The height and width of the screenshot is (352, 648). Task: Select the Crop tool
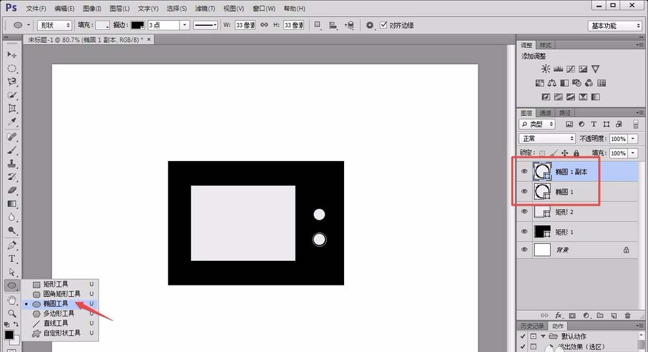click(12, 108)
